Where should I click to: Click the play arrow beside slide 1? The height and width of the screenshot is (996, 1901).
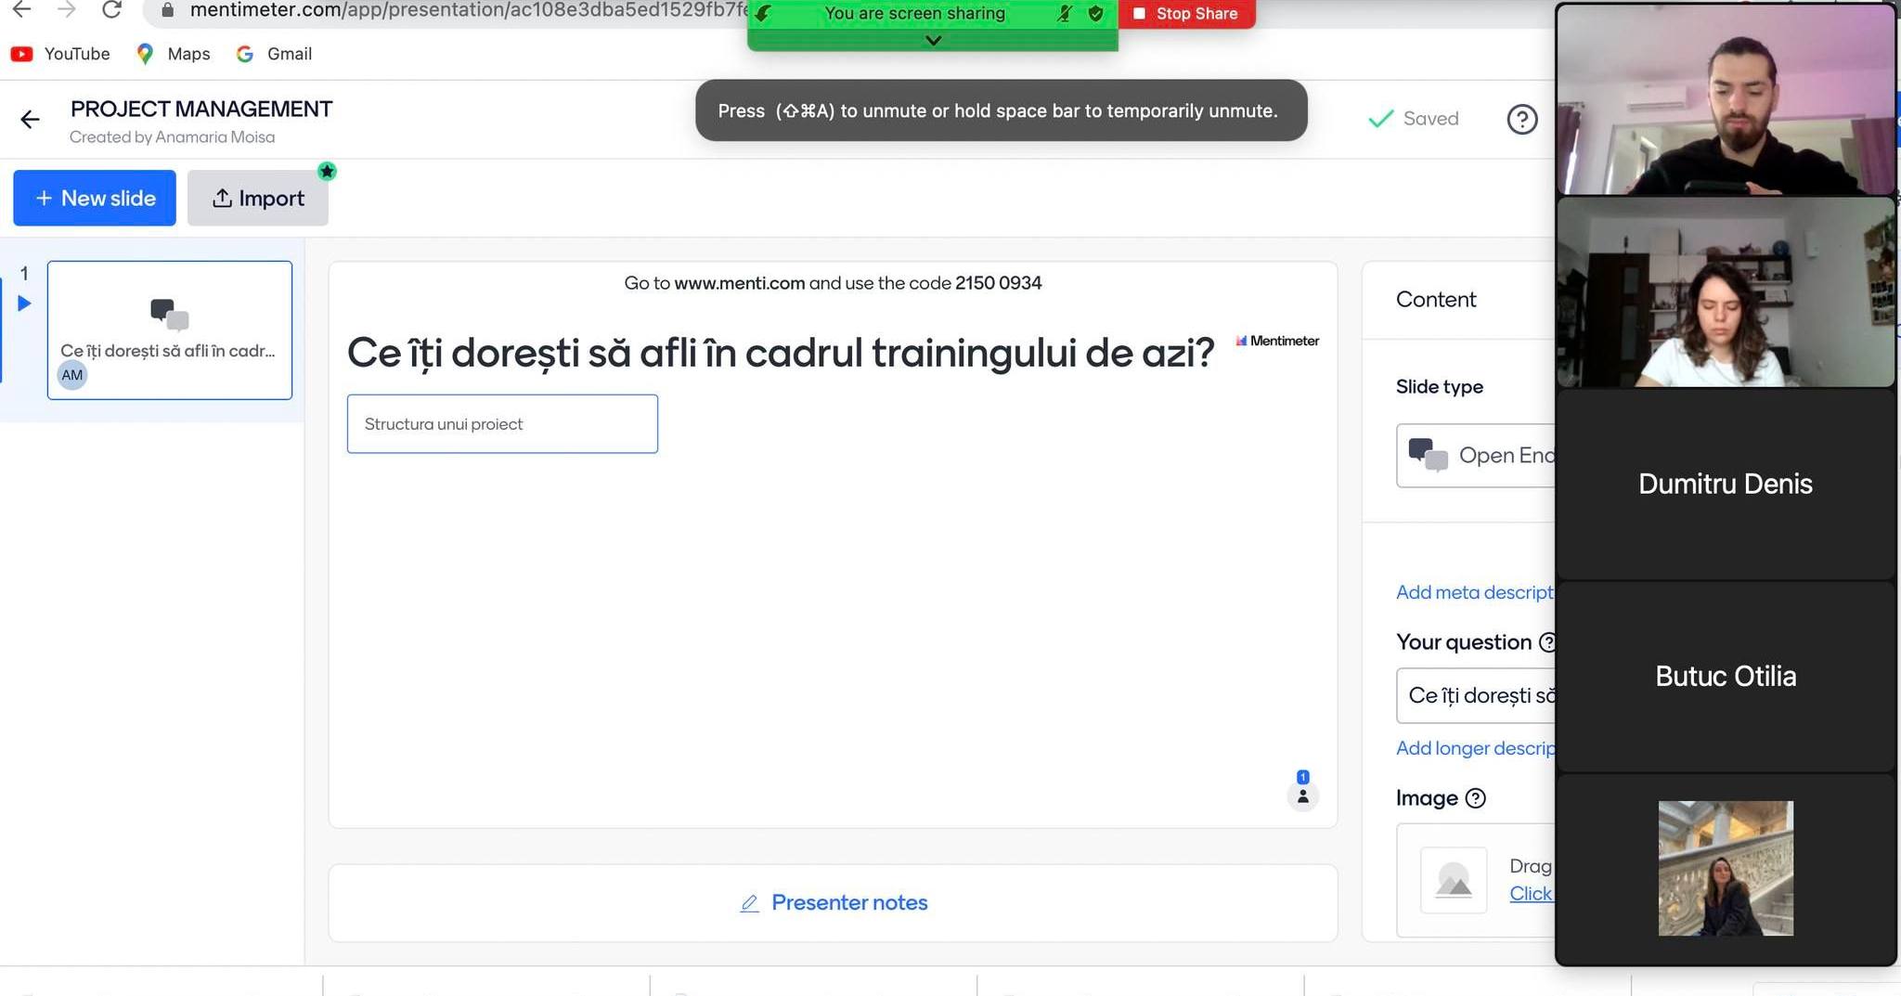click(x=24, y=304)
